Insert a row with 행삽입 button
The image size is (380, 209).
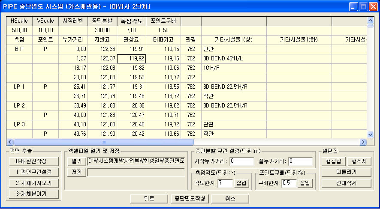click(x=334, y=161)
